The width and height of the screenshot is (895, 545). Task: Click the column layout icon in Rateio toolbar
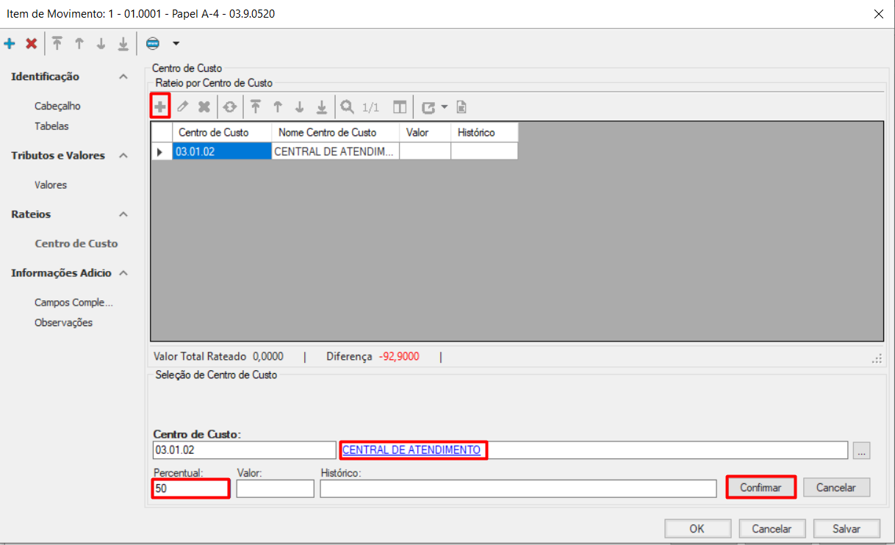tap(399, 107)
